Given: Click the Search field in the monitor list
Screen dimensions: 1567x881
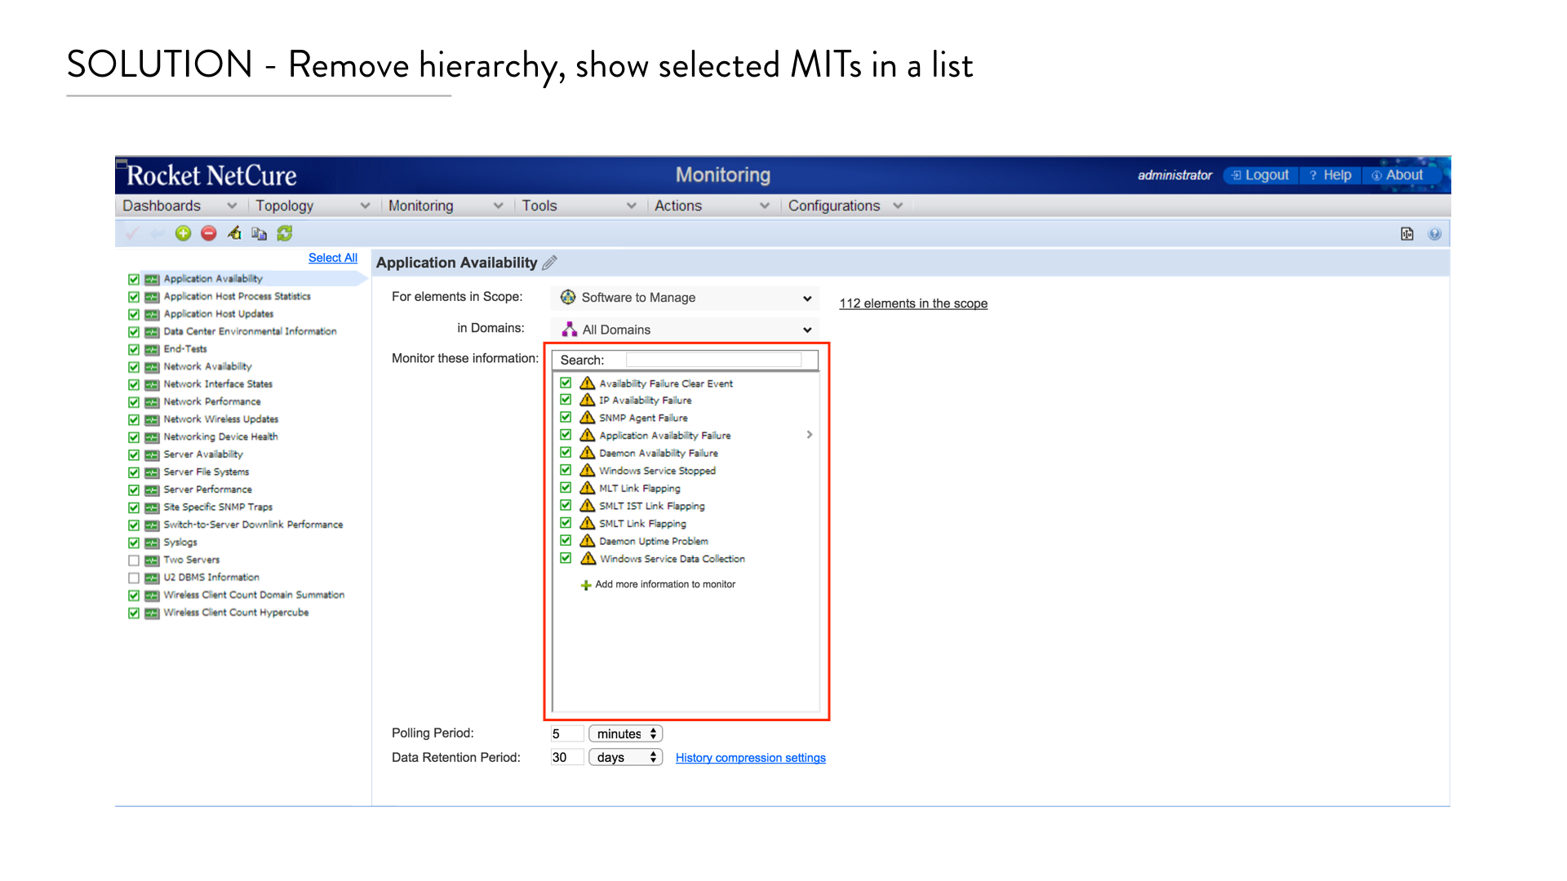Looking at the screenshot, I should (x=713, y=360).
